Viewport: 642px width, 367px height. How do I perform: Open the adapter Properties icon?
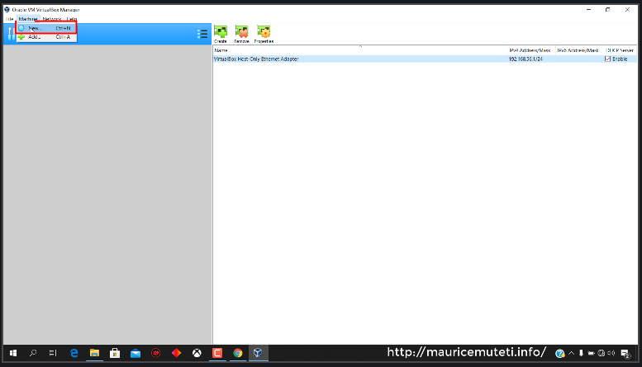(x=264, y=33)
